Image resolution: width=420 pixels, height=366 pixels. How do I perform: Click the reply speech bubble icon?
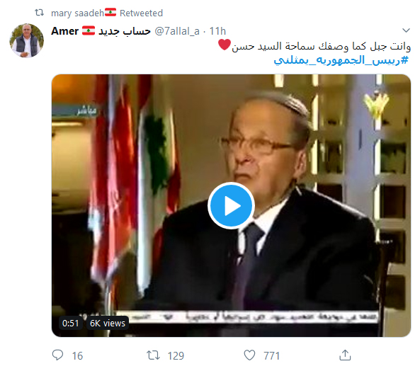click(x=57, y=355)
